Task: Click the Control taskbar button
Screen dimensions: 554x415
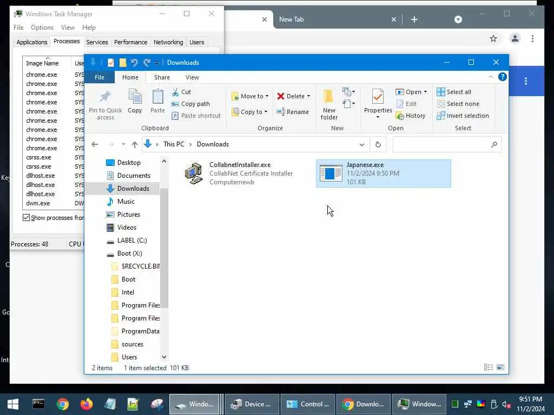Action: pyautogui.click(x=307, y=404)
